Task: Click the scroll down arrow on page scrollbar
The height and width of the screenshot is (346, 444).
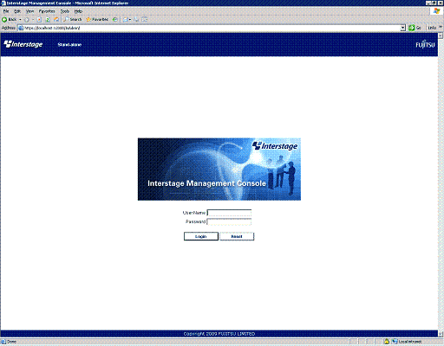Action: (441, 334)
